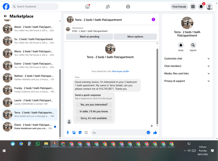Click the purple conversation info icon

coord(153,20)
